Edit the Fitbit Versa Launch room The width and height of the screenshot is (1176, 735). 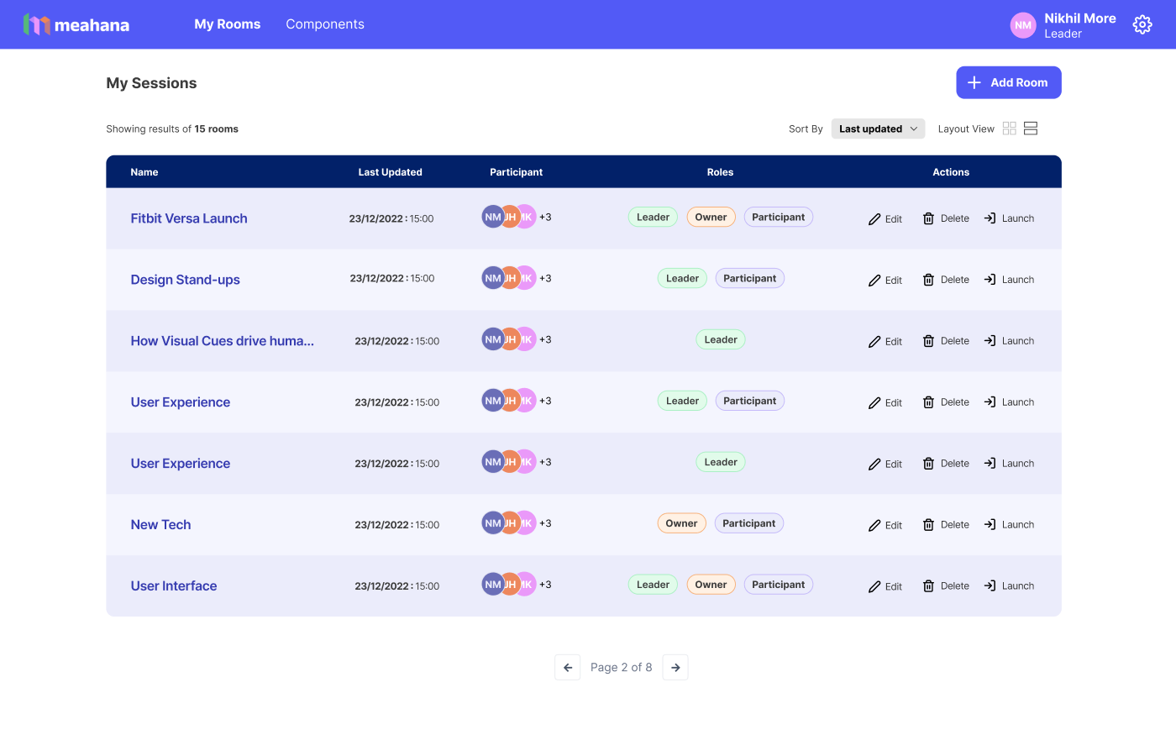tap(885, 218)
